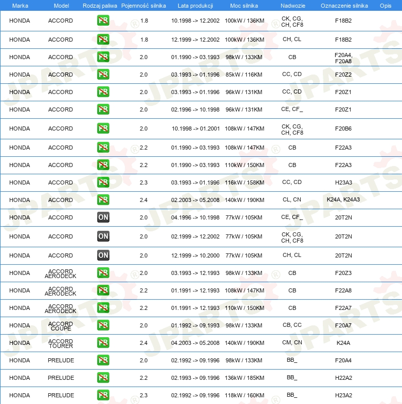Select engine code H22A2

pos(343,378)
